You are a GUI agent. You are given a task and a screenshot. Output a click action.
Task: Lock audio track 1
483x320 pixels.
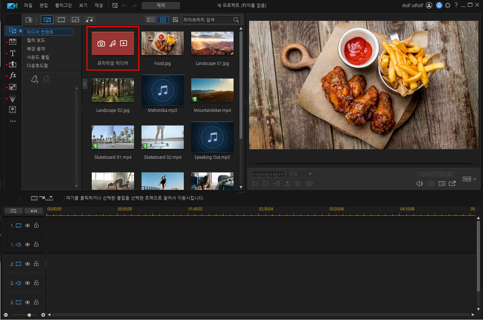click(x=36, y=244)
